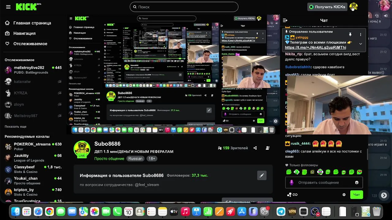Open recommended channel Youkai_chan
The height and width of the screenshot is (220, 392).
(33, 181)
